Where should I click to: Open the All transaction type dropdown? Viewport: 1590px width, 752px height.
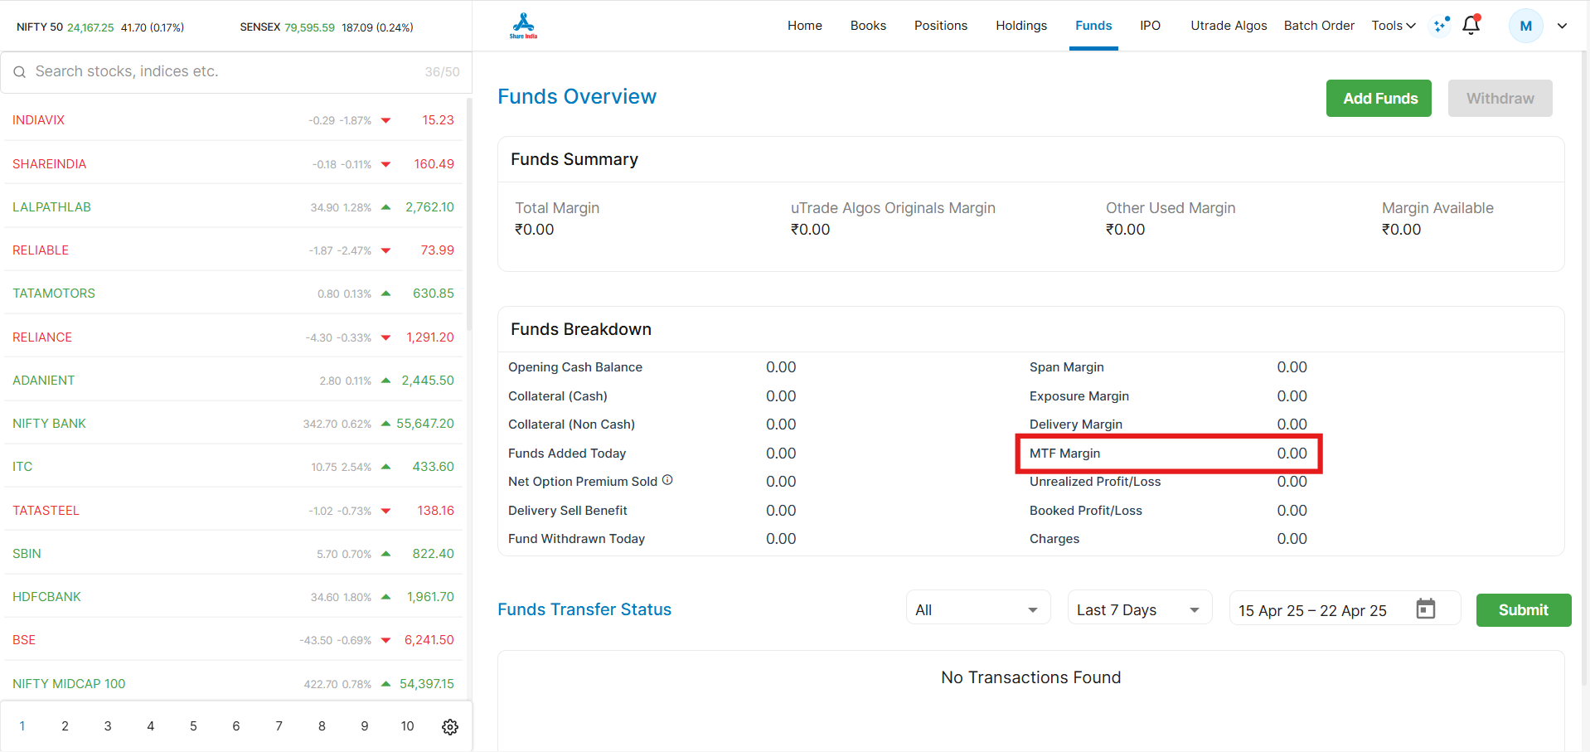978,609
